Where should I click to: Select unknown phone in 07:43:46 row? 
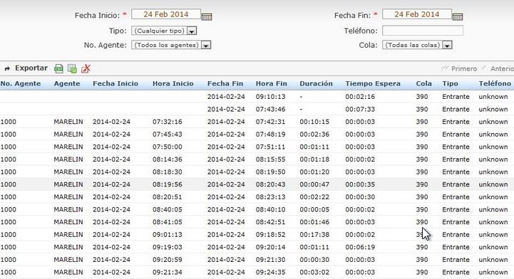[x=493, y=109]
